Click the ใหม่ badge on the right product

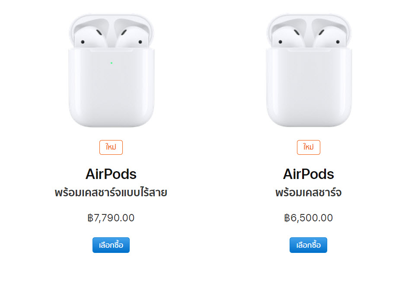click(x=309, y=147)
